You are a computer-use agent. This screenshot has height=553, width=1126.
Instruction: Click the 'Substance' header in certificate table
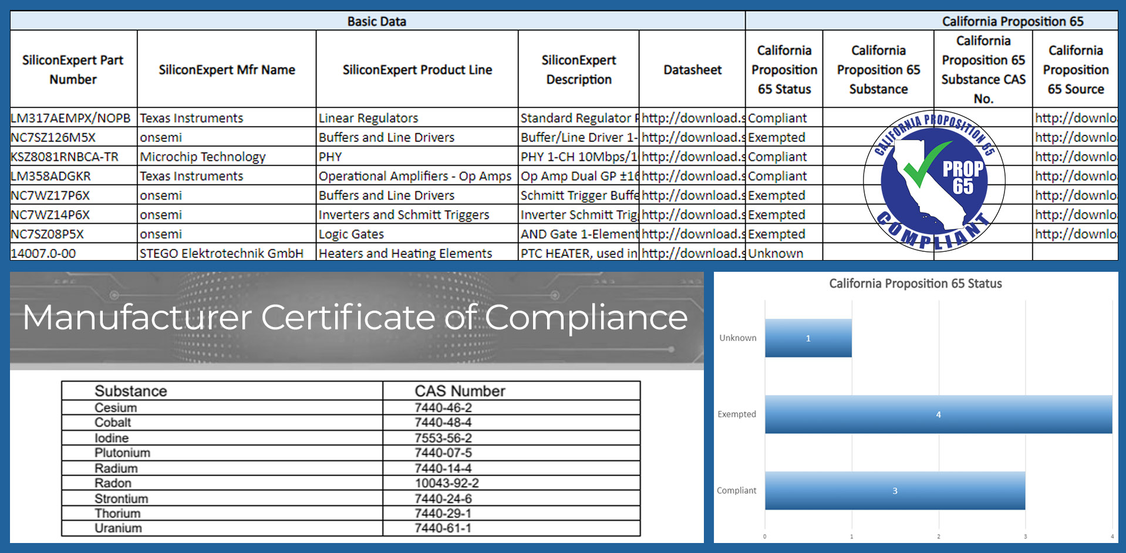[x=222, y=391]
